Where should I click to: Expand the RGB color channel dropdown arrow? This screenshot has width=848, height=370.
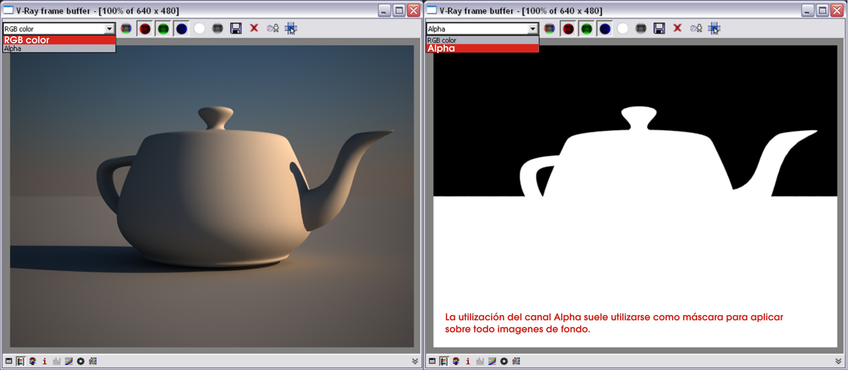click(109, 29)
